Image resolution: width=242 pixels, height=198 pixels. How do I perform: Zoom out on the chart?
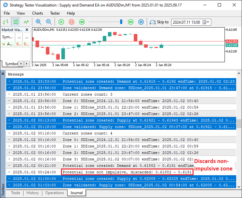(x=49, y=22)
